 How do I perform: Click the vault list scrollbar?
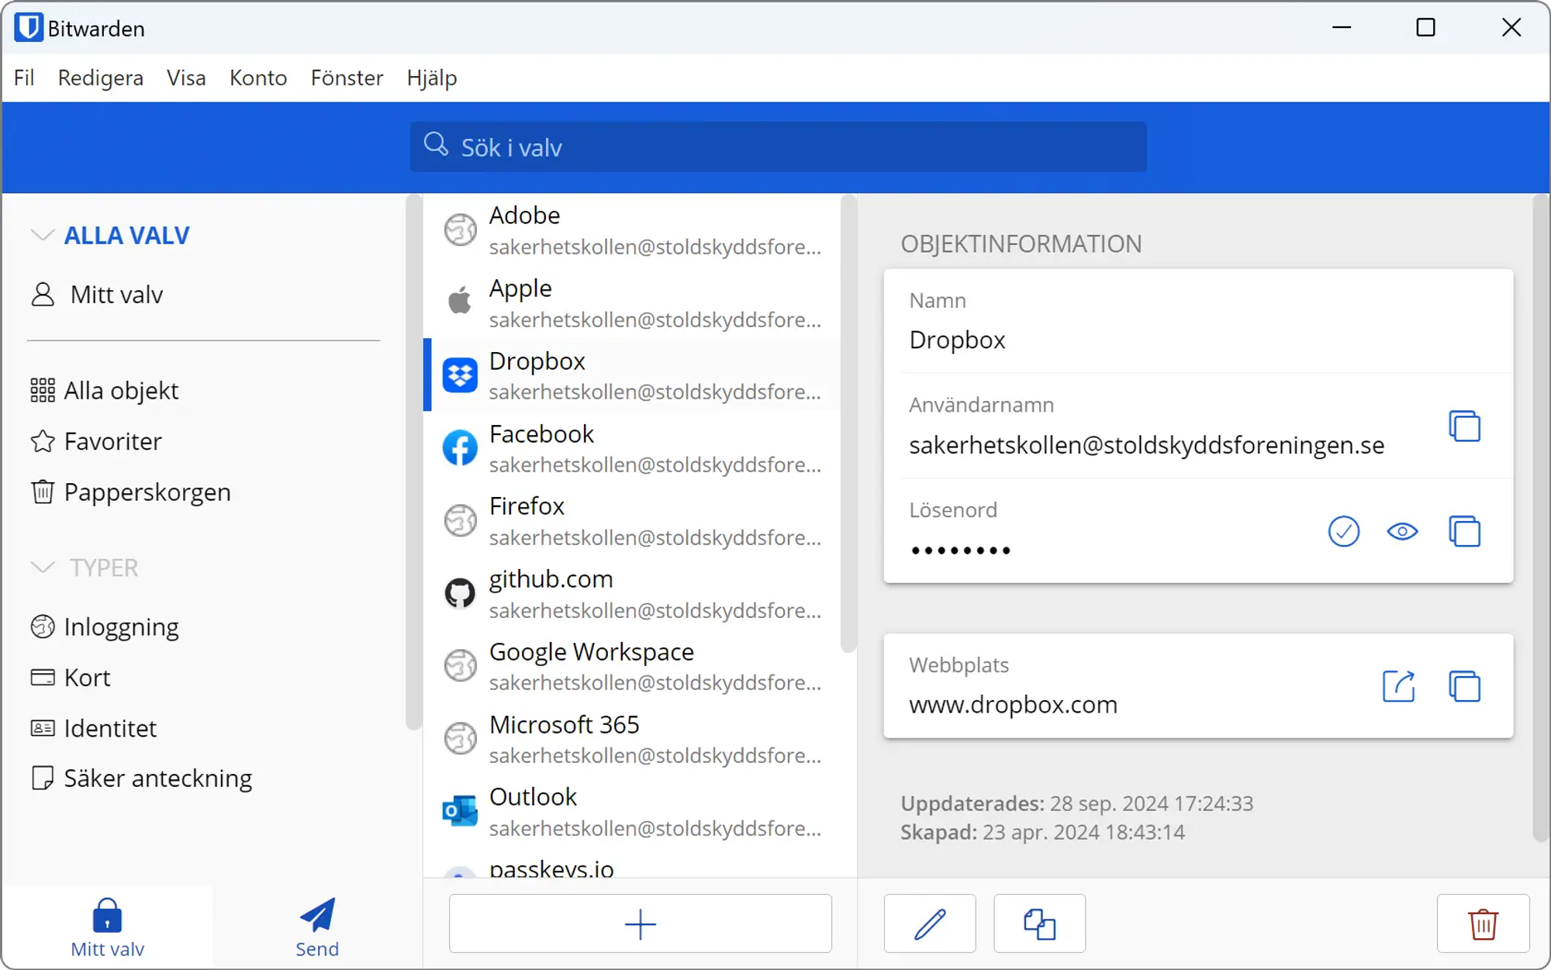[848, 423]
